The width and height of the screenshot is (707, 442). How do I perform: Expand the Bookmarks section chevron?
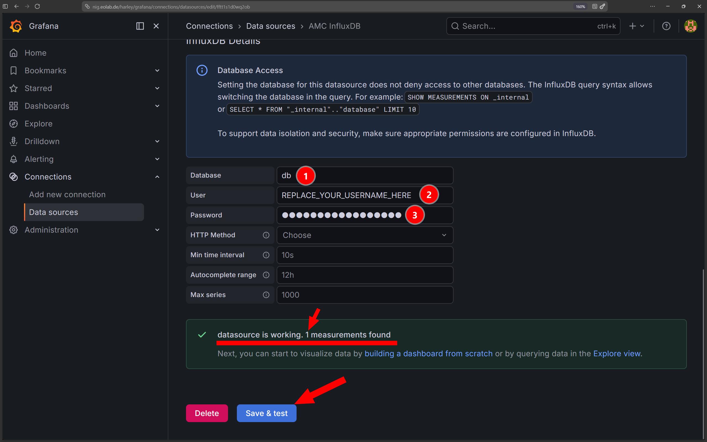coord(157,71)
